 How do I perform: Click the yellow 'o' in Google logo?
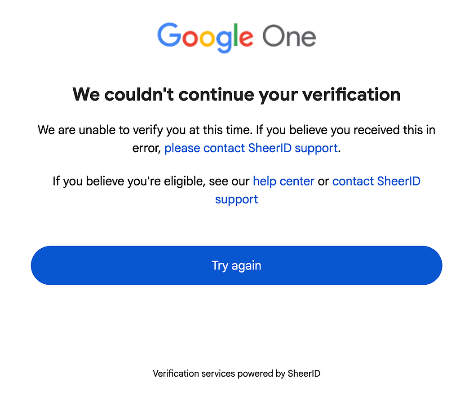tap(207, 39)
